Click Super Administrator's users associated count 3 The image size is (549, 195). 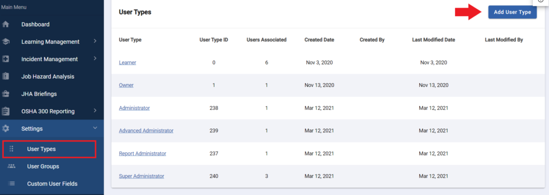point(266,176)
